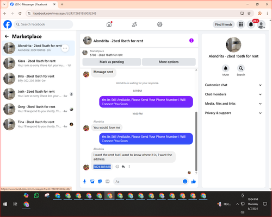Click the chat scroll up arrow

(x=196, y=70)
